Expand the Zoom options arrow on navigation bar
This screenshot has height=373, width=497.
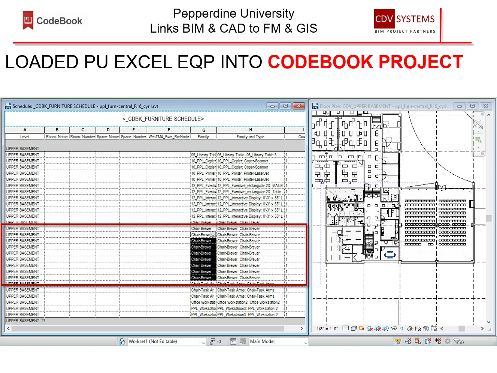pyautogui.click(x=478, y=148)
